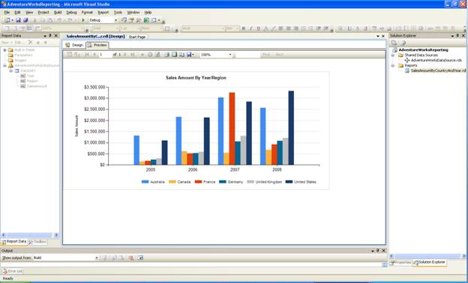Click the New button in Report Data toolbar

coord(5,43)
